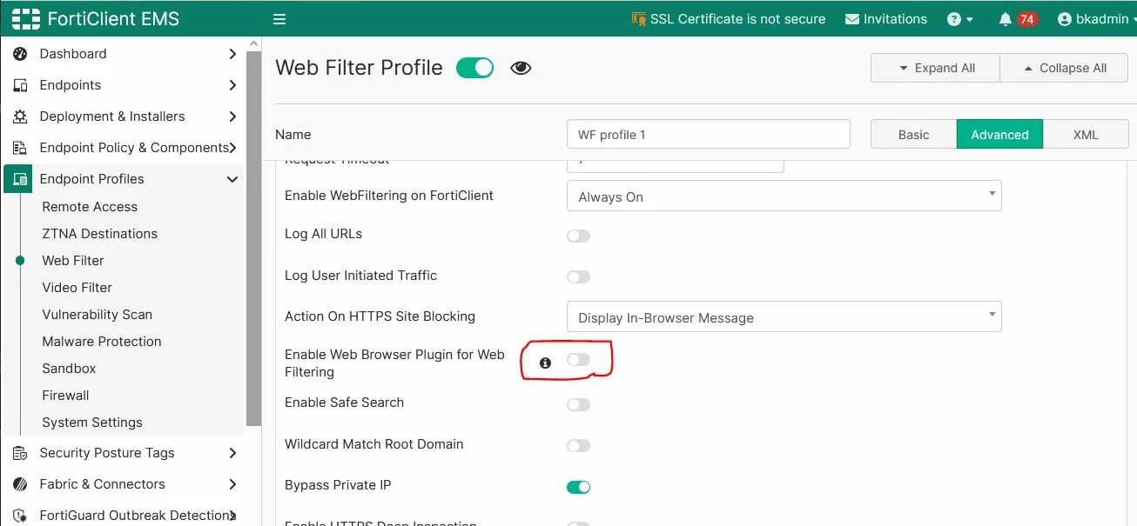The image size is (1137, 526).
Task: Open Invitations envelope icon
Action: point(852,19)
